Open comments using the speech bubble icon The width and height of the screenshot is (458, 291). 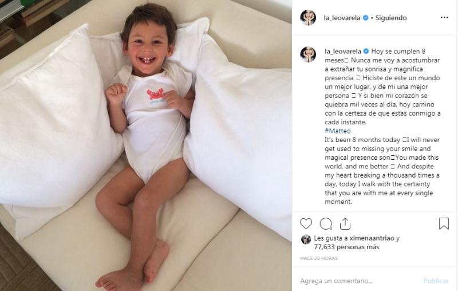326,224
